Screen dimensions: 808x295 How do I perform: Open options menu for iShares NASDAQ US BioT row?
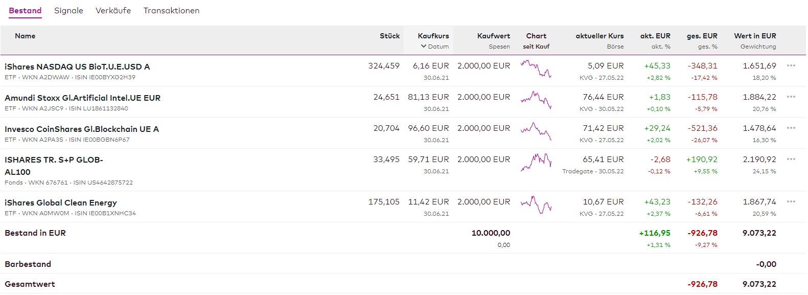click(791, 65)
